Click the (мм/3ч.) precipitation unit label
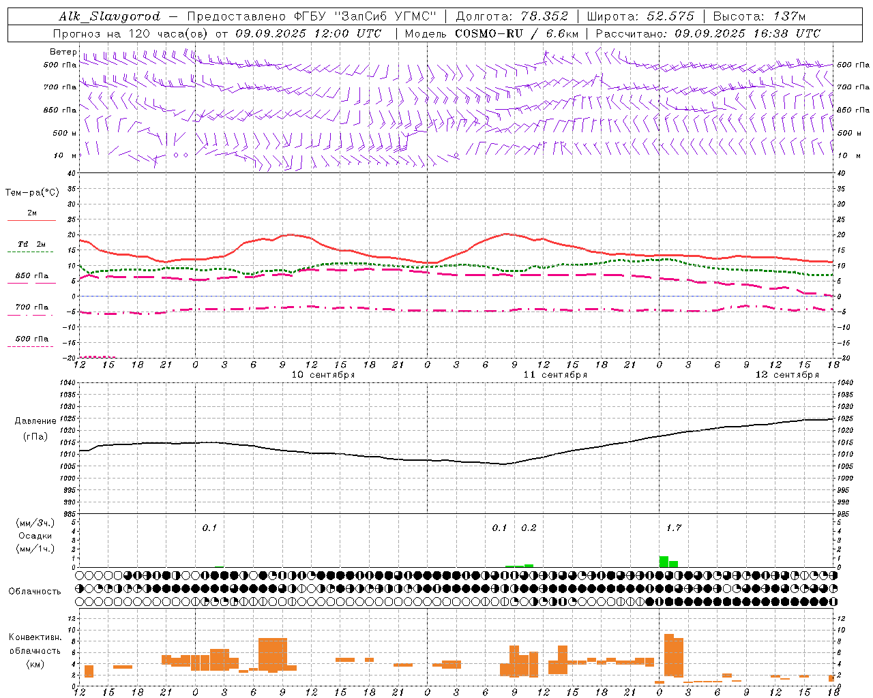Viewport: 873px width, 698px height. point(35,523)
